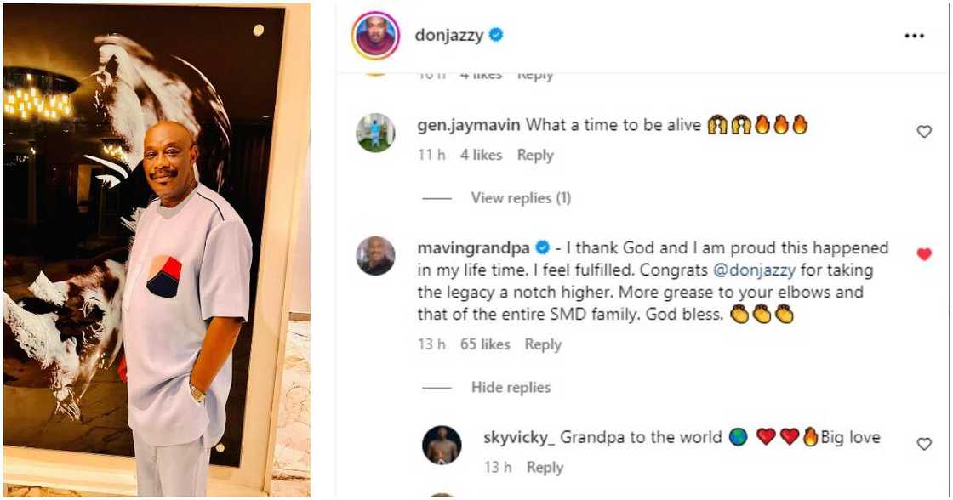The width and height of the screenshot is (953, 500).
Task: Click donjazzy's verified badge
Action: (496, 35)
